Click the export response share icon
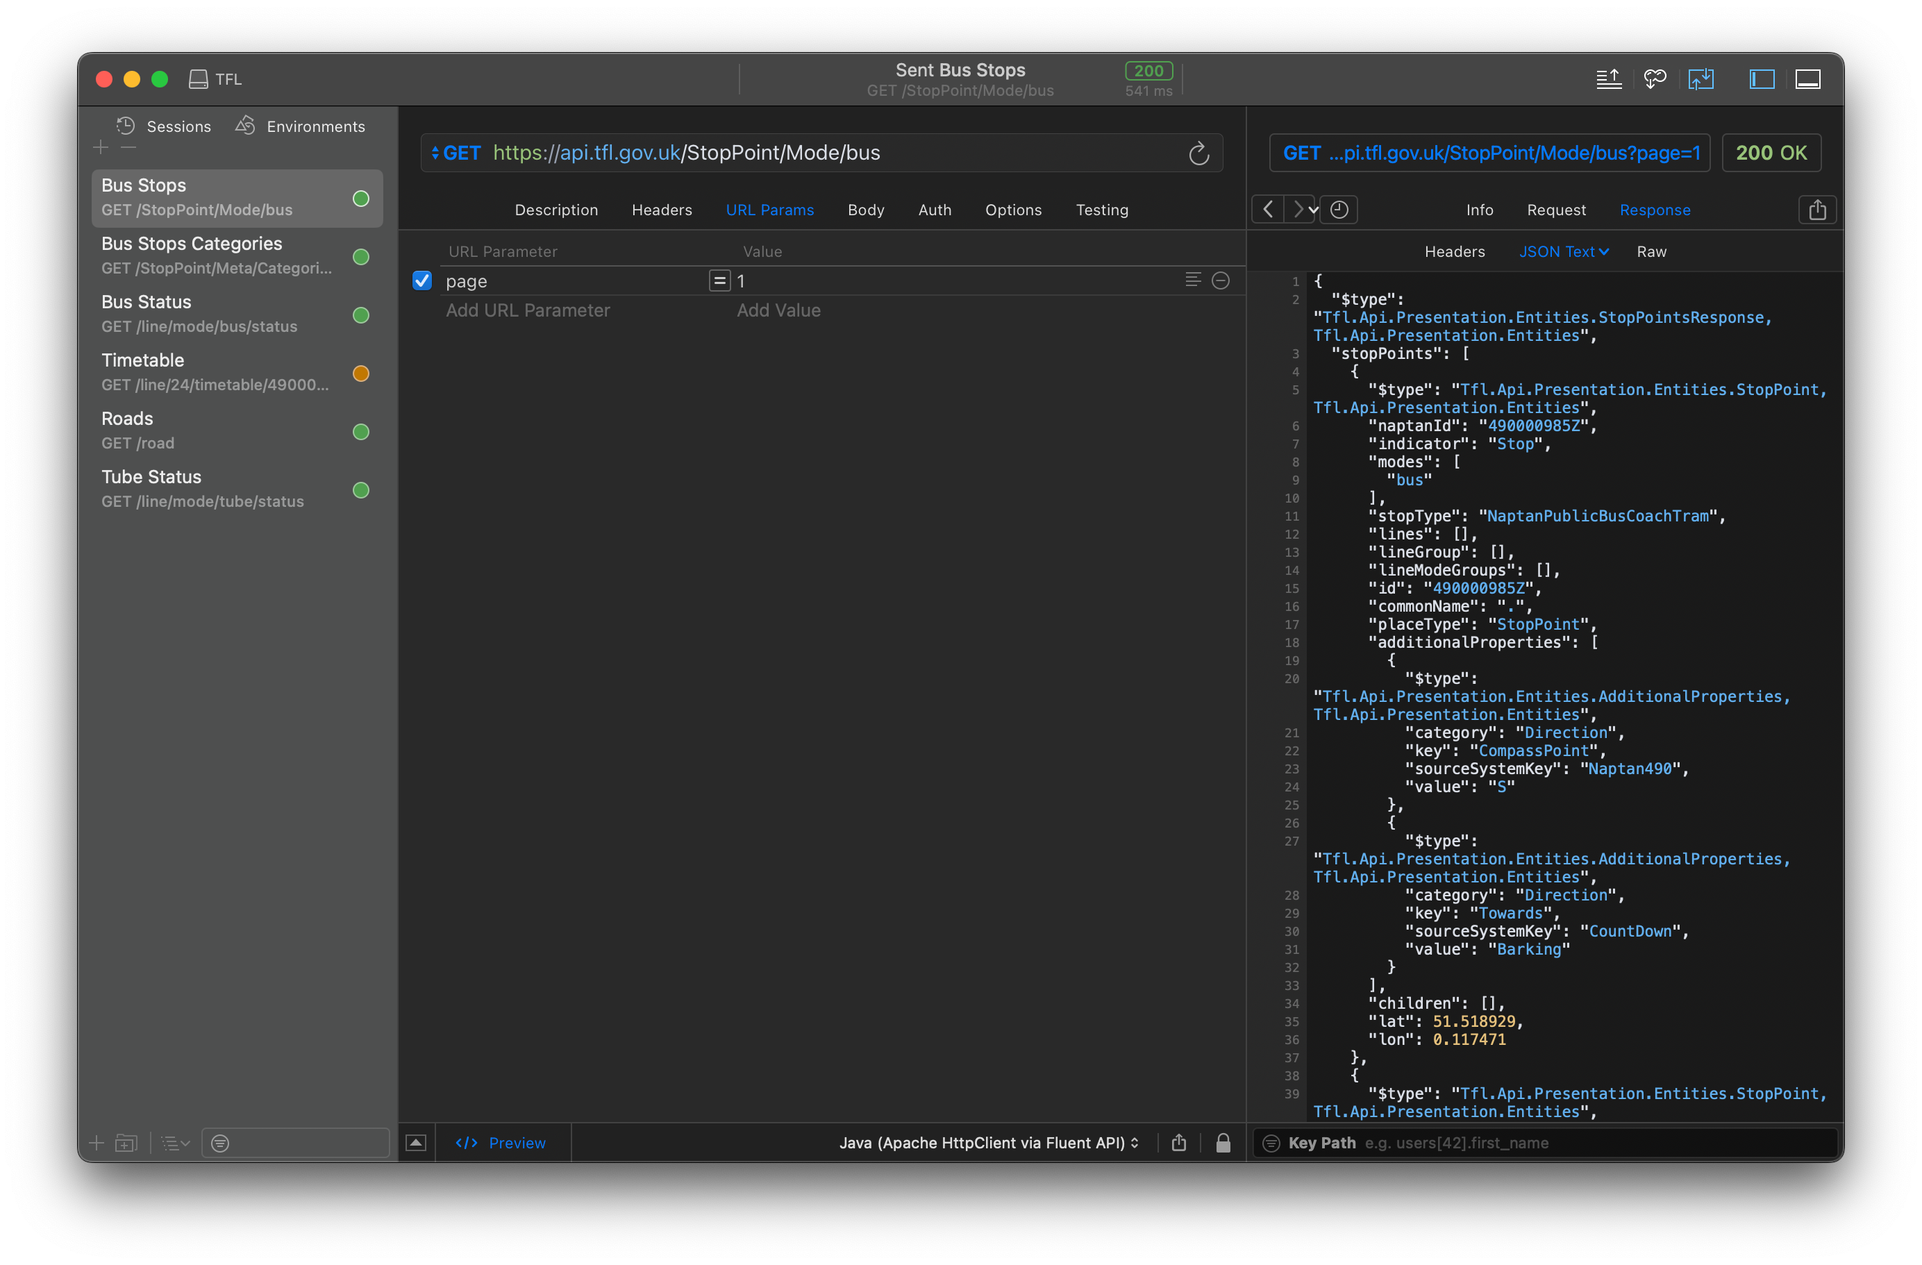The height and width of the screenshot is (1265, 1922). point(1817,210)
